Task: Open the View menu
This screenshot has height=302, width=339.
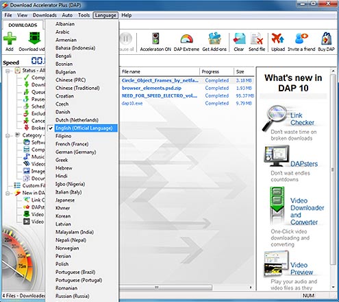Action: point(22,15)
